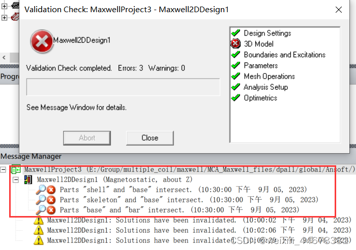Click error icon for "shell" and "base" intersect
The width and height of the screenshot is (356, 250).
pyautogui.click(x=51, y=190)
